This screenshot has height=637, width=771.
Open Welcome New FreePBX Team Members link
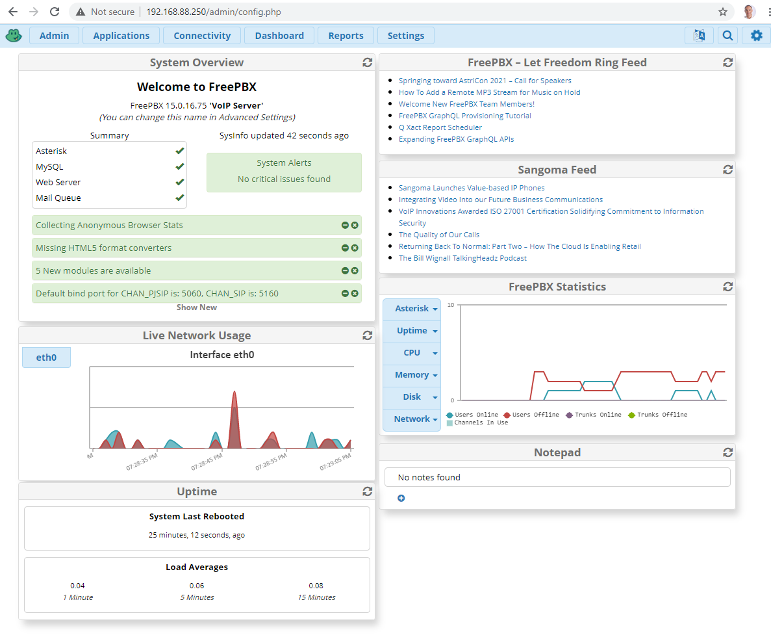[466, 104]
